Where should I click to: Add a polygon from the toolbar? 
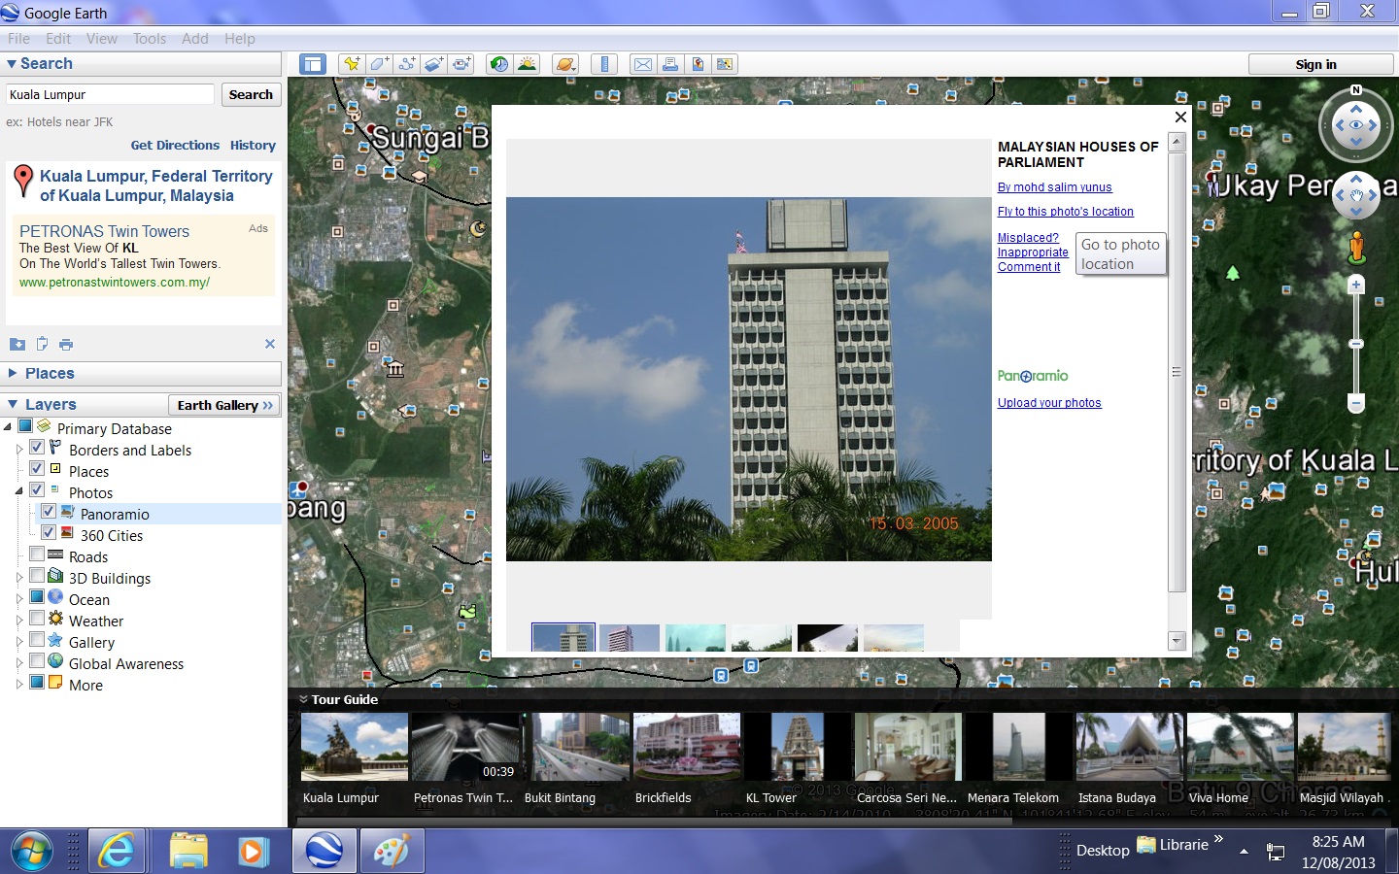(x=379, y=64)
